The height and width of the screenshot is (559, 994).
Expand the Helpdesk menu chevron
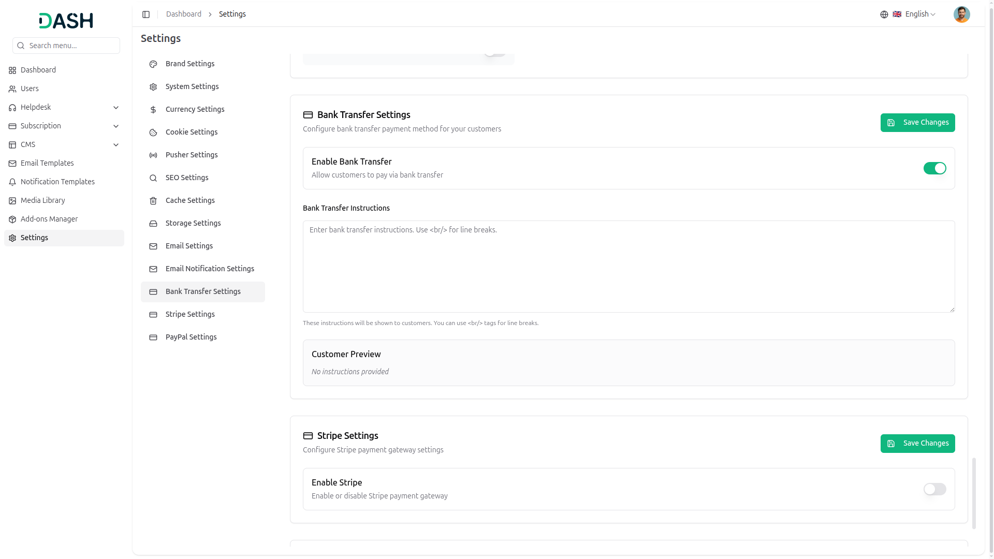(x=116, y=108)
